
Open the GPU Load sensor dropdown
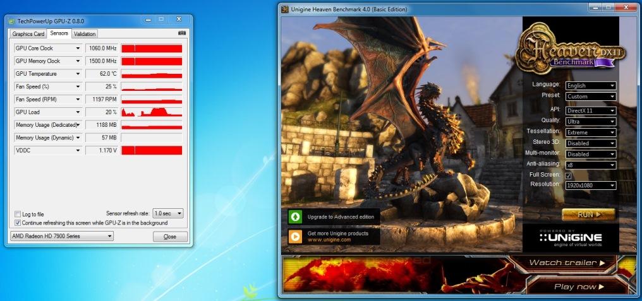(x=48, y=112)
